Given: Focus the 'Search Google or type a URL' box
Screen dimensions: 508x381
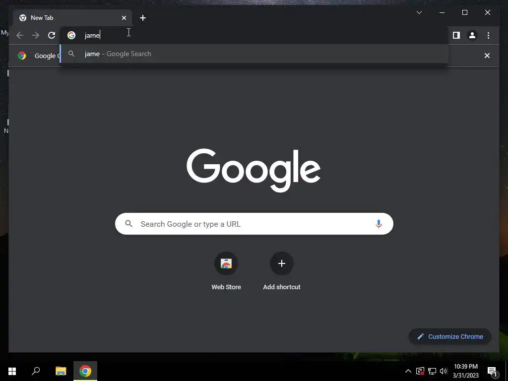Looking at the screenshot, I should (x=254, y=224).
